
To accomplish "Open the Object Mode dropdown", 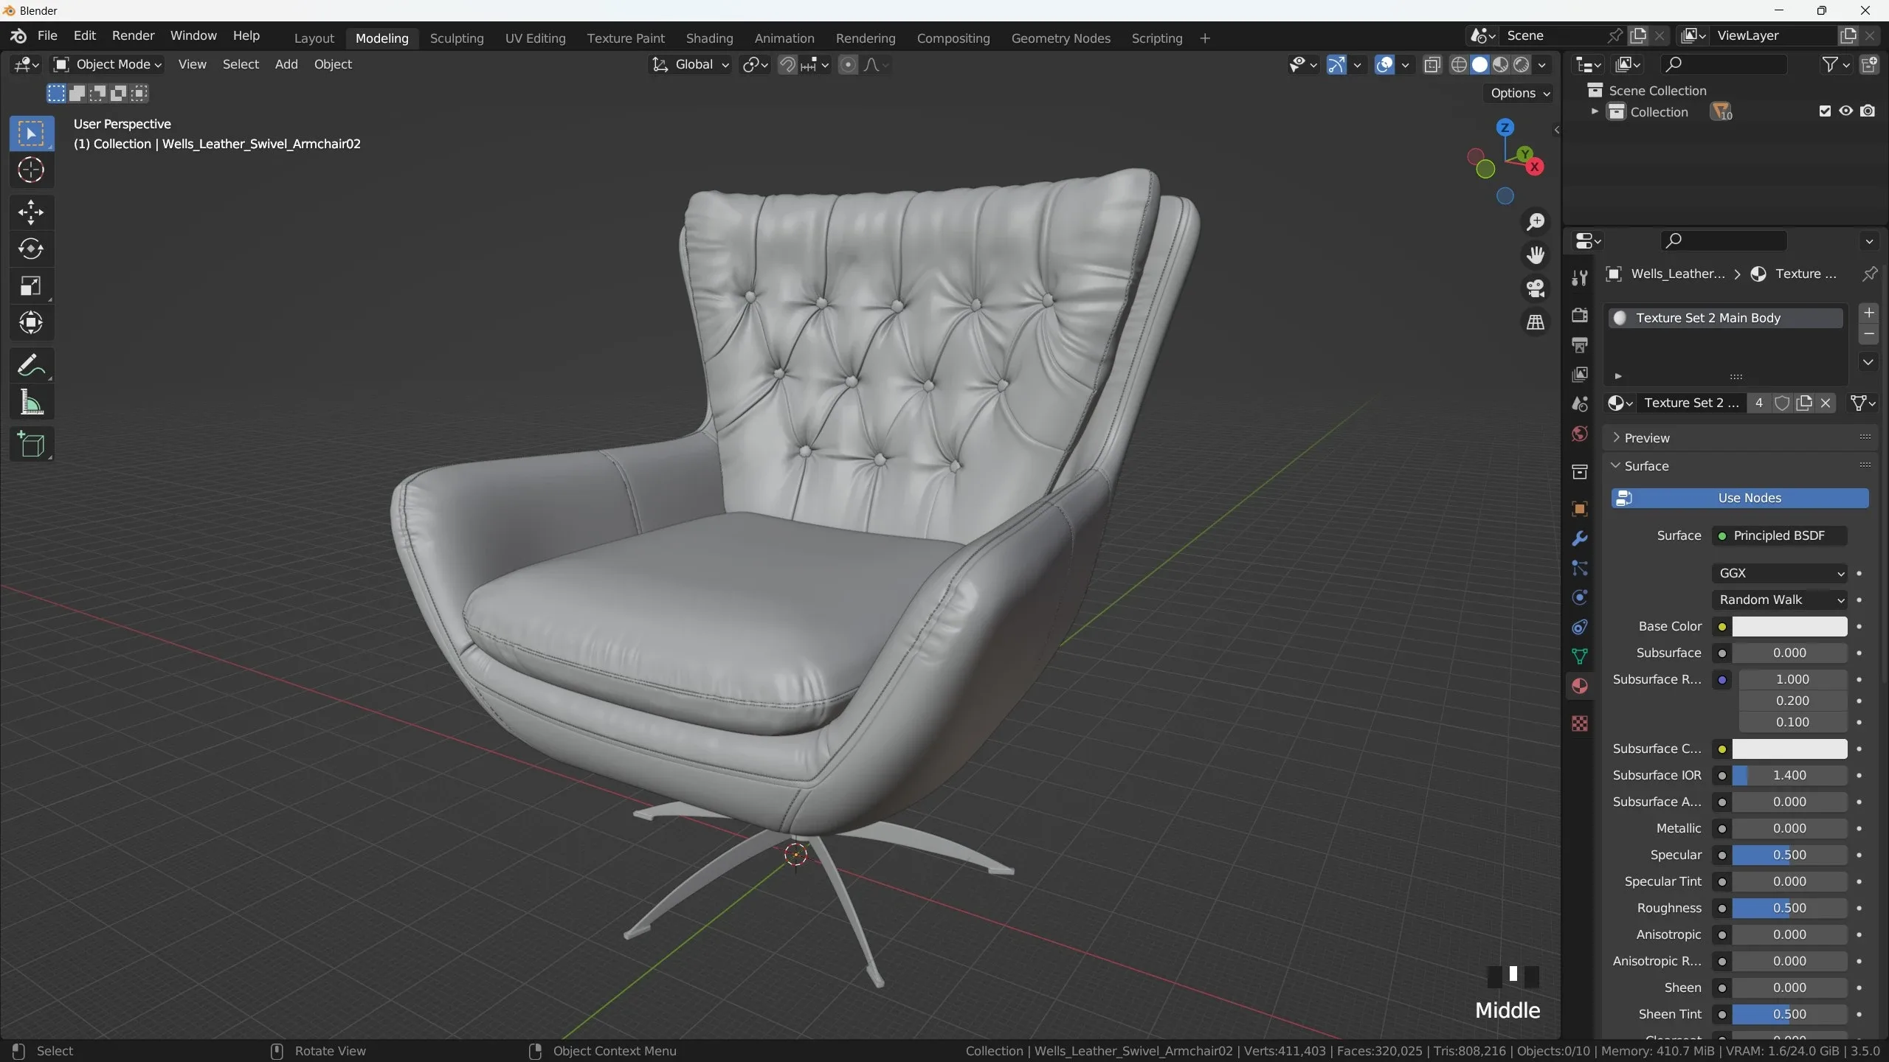I will coord(108,65).
